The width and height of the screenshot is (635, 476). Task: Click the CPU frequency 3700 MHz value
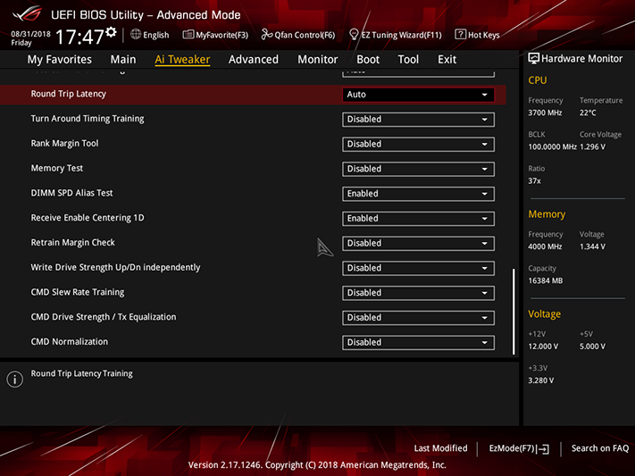(545, 113)
